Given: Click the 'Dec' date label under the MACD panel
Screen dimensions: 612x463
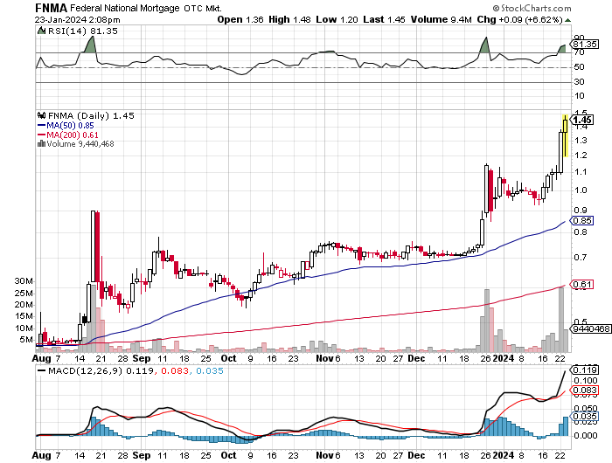Looking at the screenshot, I should tap(416, 456).
